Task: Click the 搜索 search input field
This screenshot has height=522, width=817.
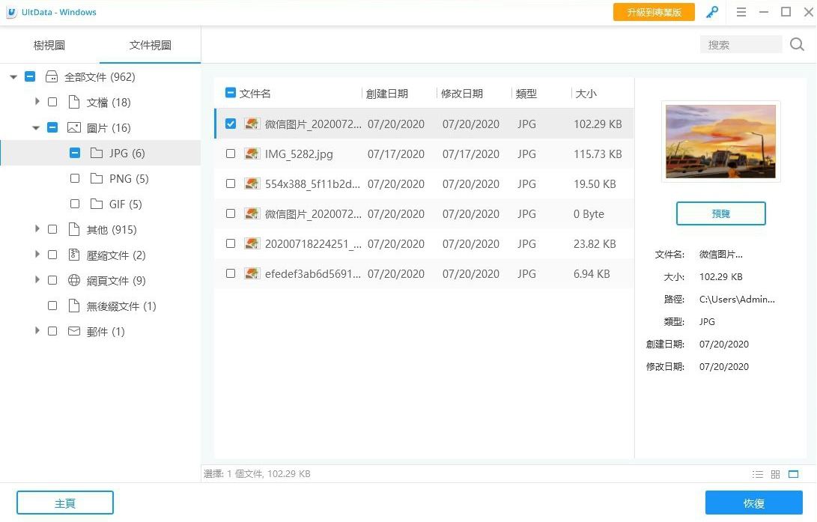Action: point(741,45)
